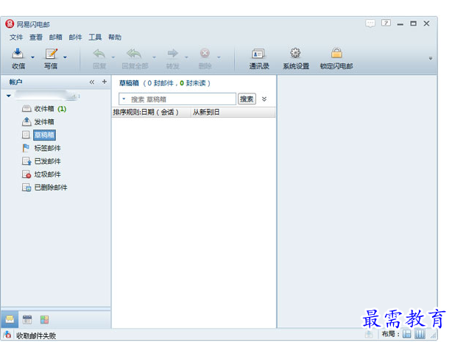Open the 删除 dropdown arrow
The width and height of the screenshot is (452, 342).
click(x=219, y=57)
